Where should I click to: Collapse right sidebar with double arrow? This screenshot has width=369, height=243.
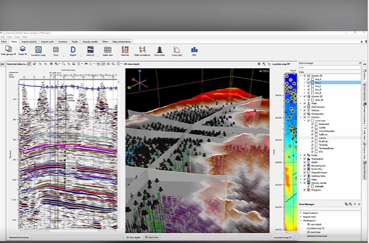pos(365,64)
